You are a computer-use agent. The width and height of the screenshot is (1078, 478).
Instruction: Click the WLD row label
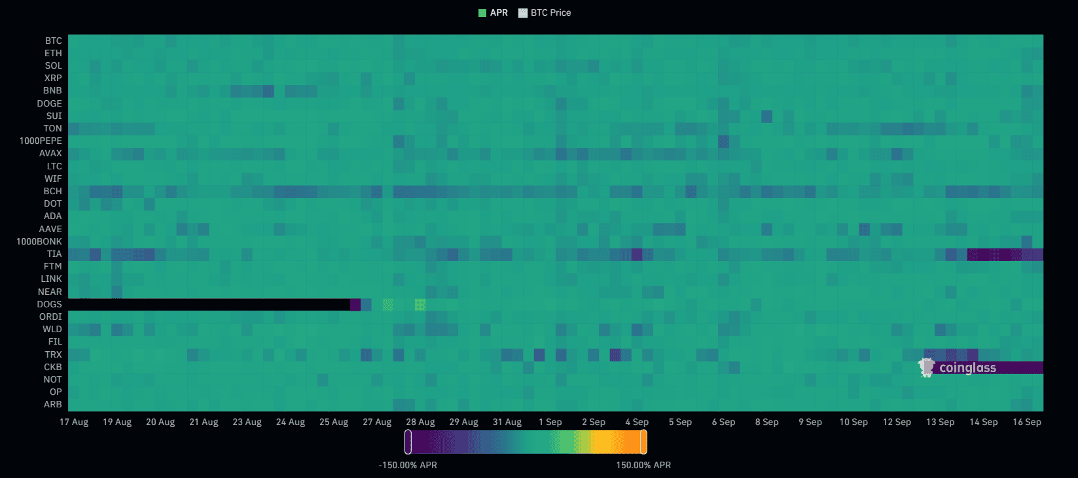[52, 329]
